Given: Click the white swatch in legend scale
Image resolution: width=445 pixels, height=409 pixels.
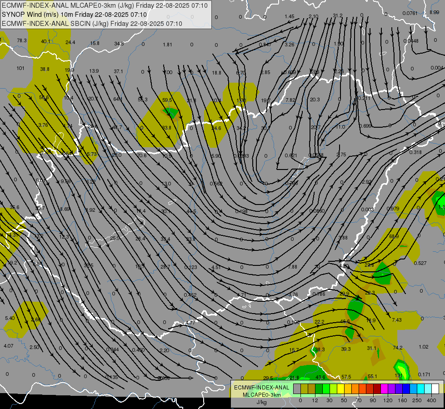Looking at the screenshot, I should (435, 389).
